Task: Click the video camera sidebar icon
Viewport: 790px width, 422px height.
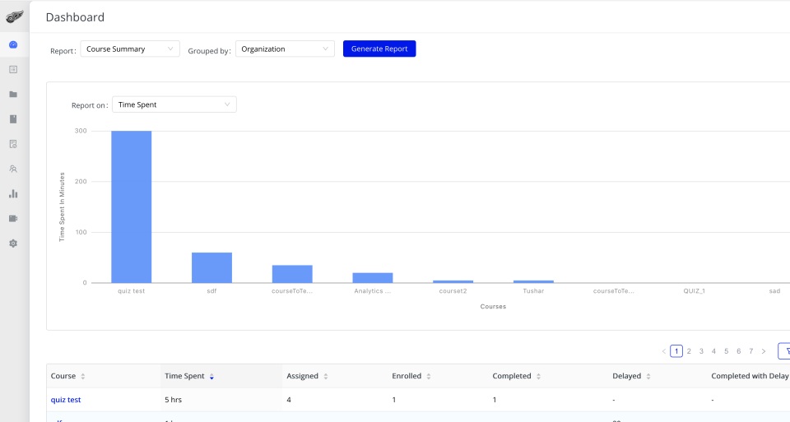Action: click(13, 218)
